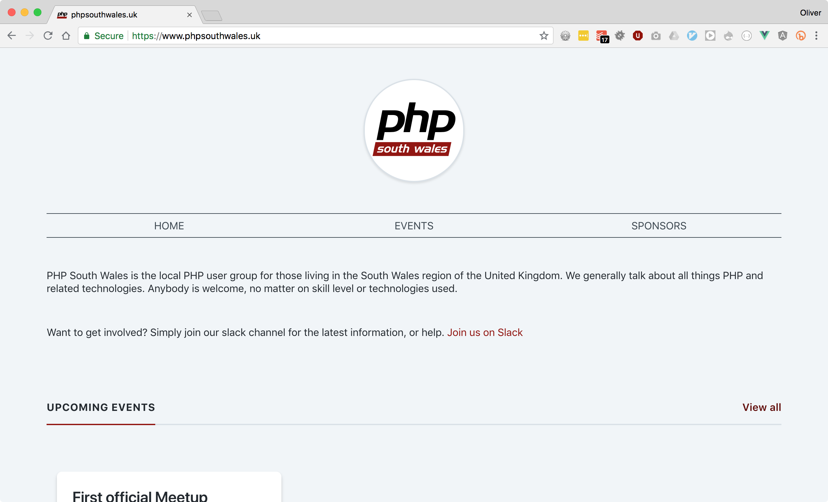The height and width of the screenshot is (502, 828).
Task: Select the HOME navigation item
Action: (x=169, y=226)
